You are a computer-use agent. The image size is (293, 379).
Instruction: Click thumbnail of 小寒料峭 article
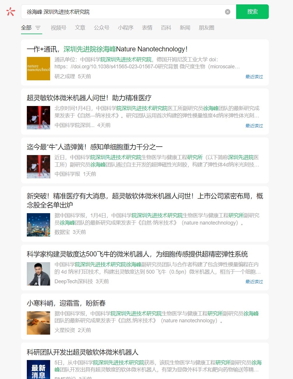click(x=38, y=323)
